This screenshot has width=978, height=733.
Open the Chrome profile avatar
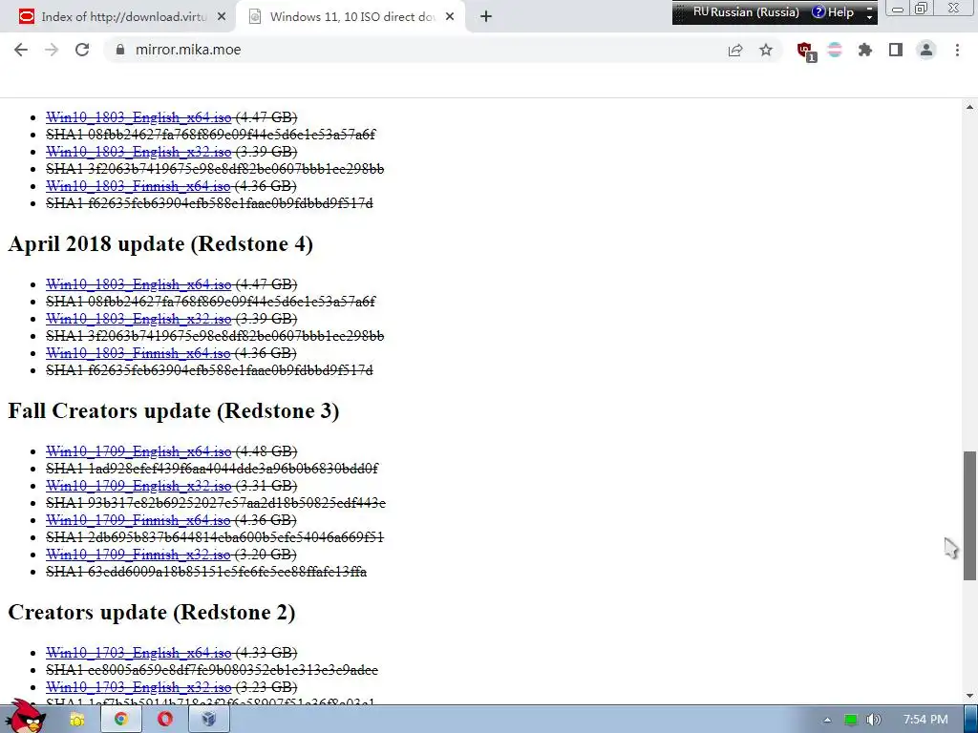pos(926,50)
